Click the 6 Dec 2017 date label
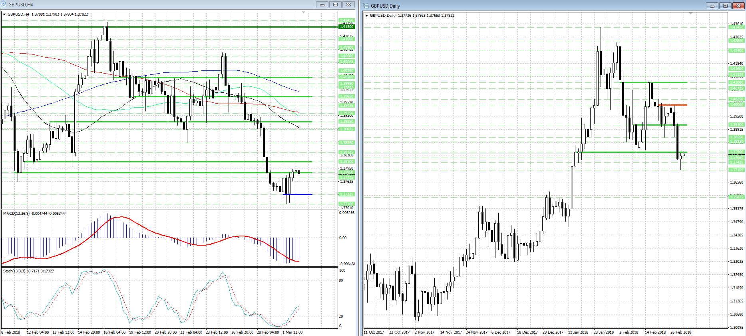The height and width of the screenshot is (336, 746). [501, 332]
